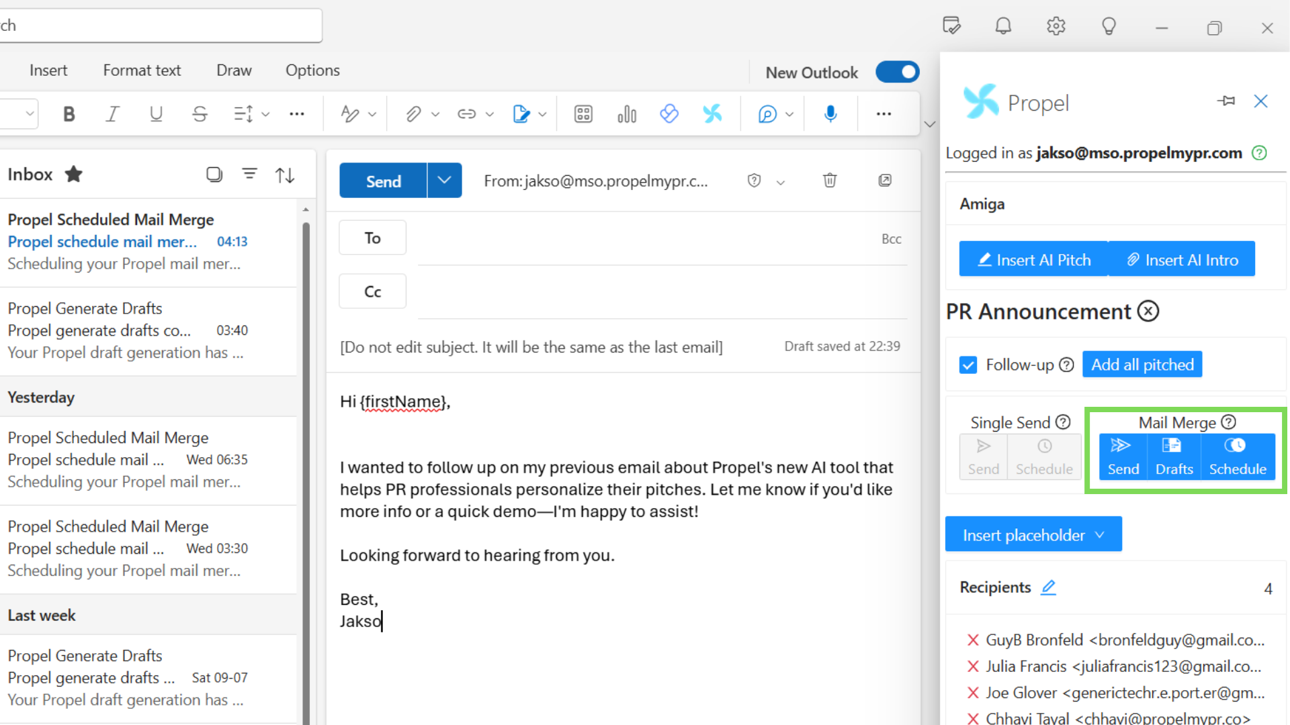Click Mail Merge Send button
The width and height of the screenshot is (1290, 725).
pyautogui.click(x=1123, y=456)
